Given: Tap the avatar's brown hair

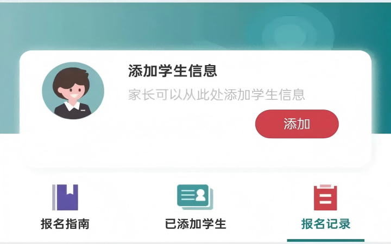Looking at the screenshot, I should click(71, 79).
